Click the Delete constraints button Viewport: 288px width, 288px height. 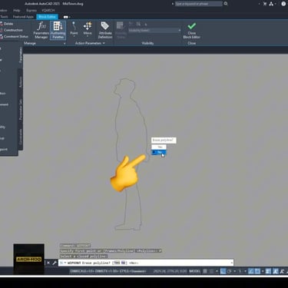7,24
